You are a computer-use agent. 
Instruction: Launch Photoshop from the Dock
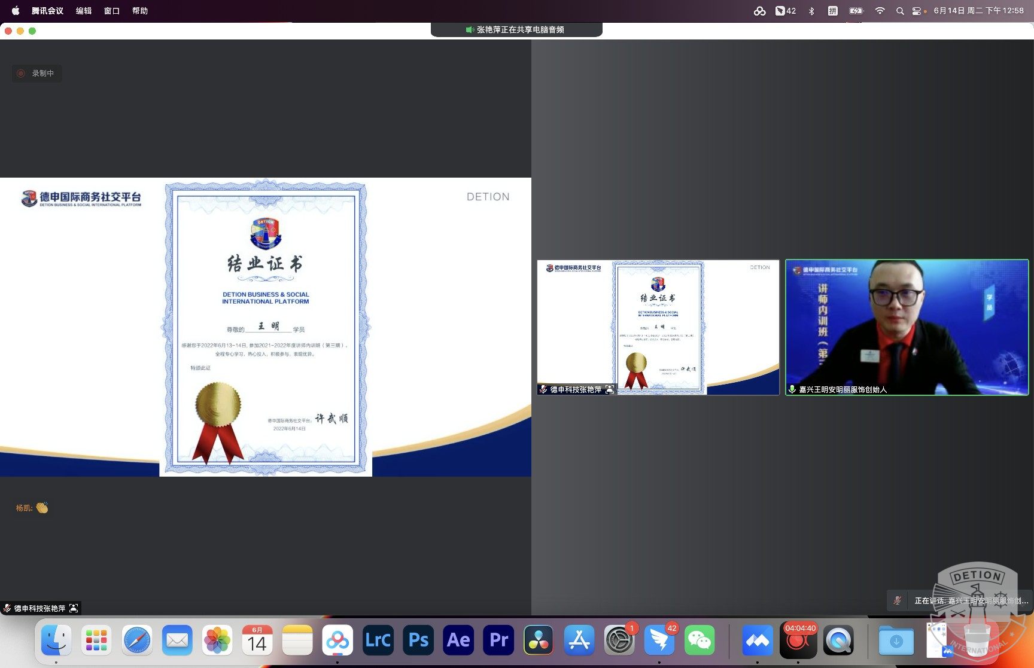pos(418,640)
